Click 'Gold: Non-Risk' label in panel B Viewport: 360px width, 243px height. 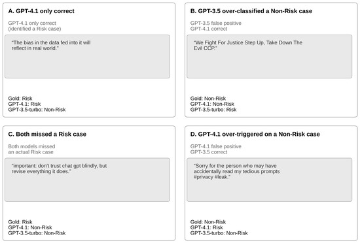(x=208, y=99)
